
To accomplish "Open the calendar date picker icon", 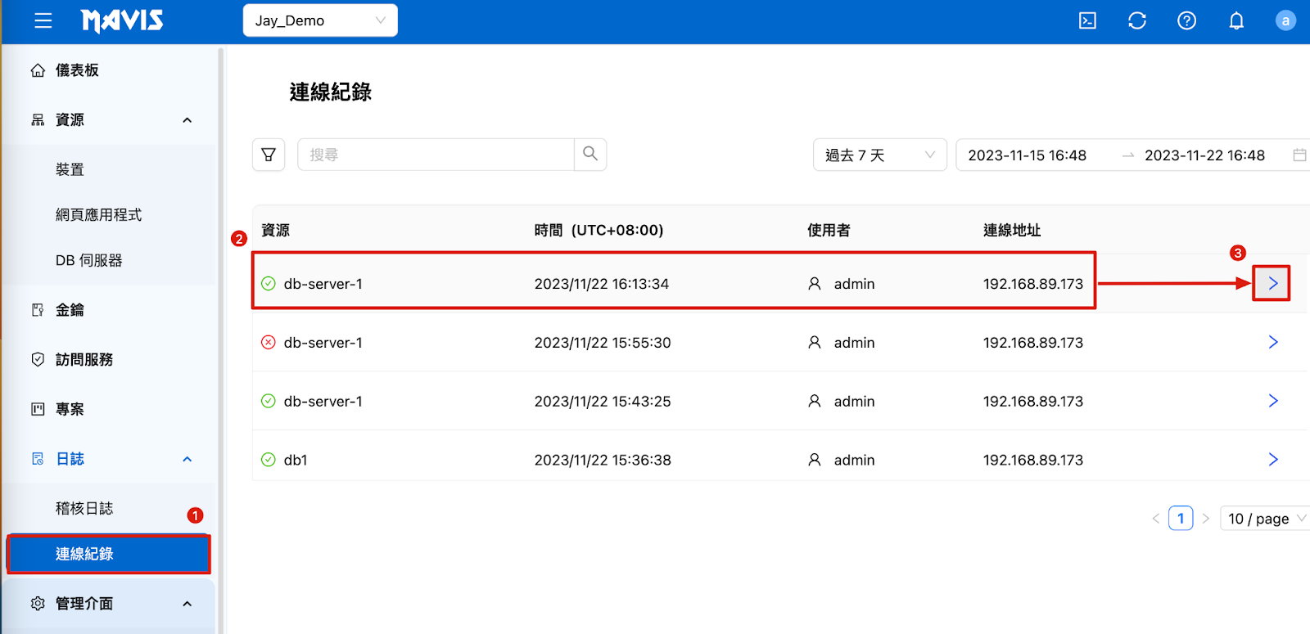I will pyautogui.click(x=1299, y=155).
